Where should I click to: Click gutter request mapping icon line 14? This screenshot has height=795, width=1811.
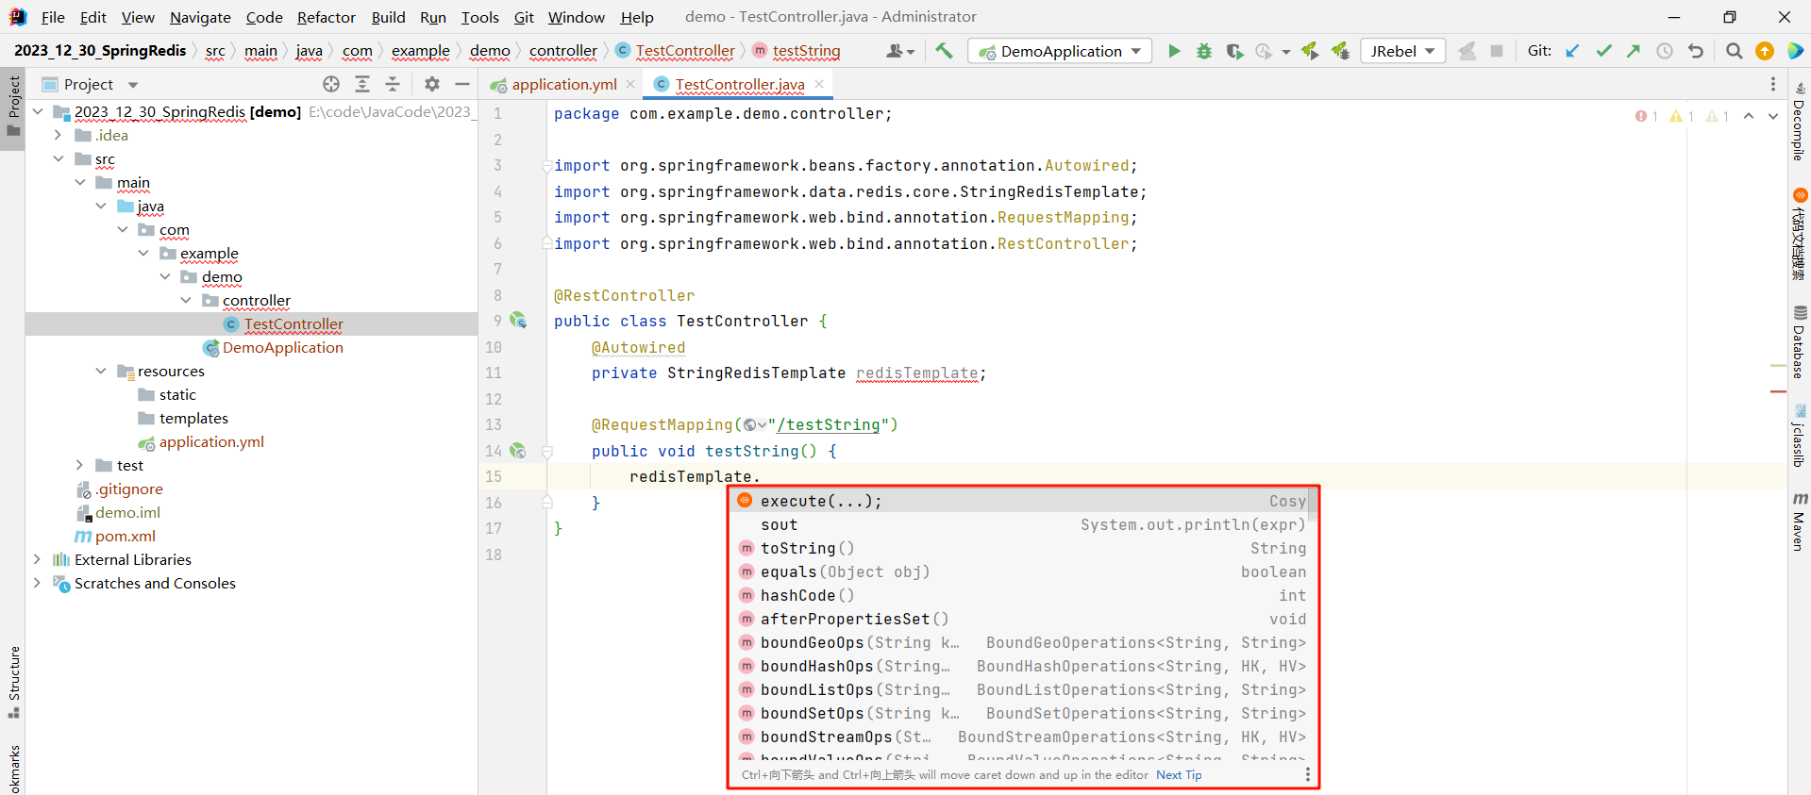518,451
